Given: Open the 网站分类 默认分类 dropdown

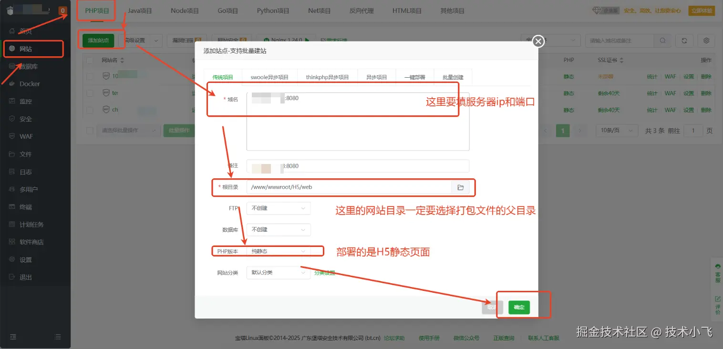Looking at the screenshot, I should 279,273.
